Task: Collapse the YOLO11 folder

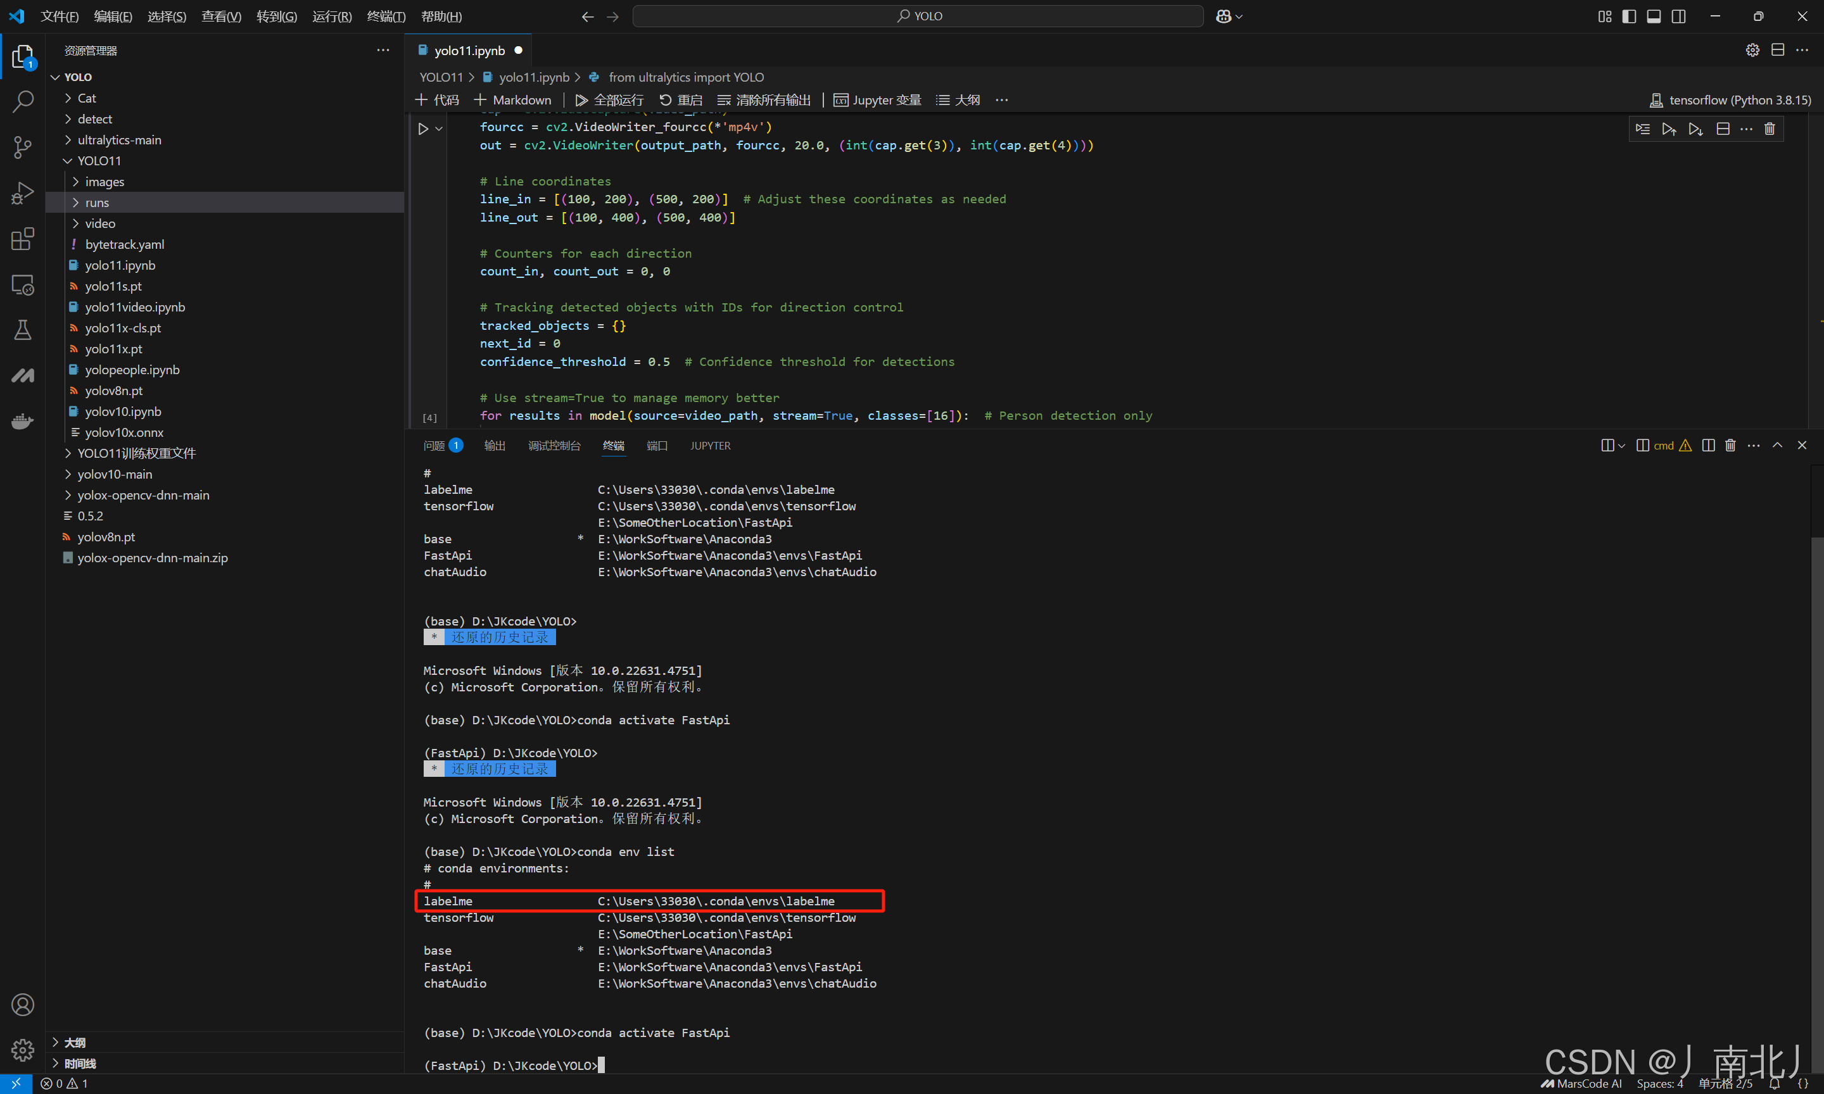Action: tap(99, 161)
